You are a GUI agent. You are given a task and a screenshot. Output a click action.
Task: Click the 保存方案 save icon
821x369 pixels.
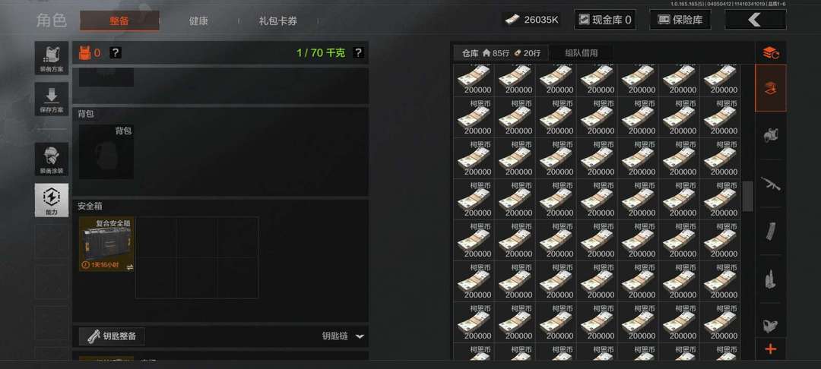pyautogui.click(x=52, y=99)
